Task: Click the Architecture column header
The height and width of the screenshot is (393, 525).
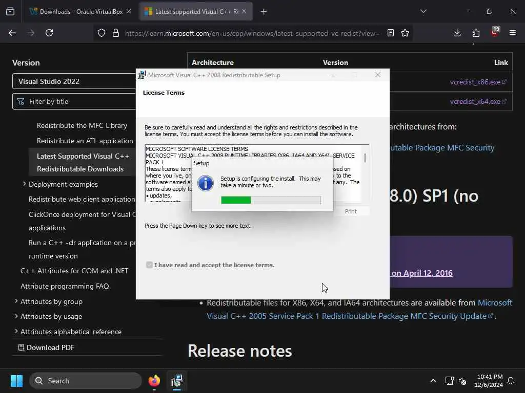Action: 213,62
